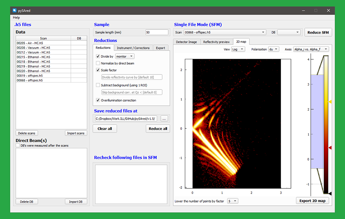Open the save folder browse (...) button
Image resolution: width=345 pixels, height=219 pixels.
click(164, 118)
